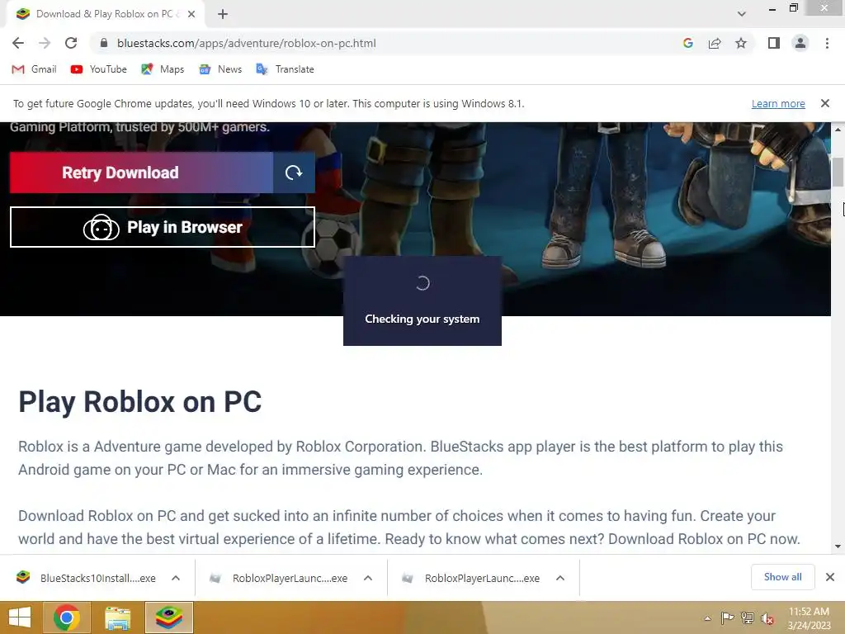Open Chrome from the taskbar

point(67,617)
